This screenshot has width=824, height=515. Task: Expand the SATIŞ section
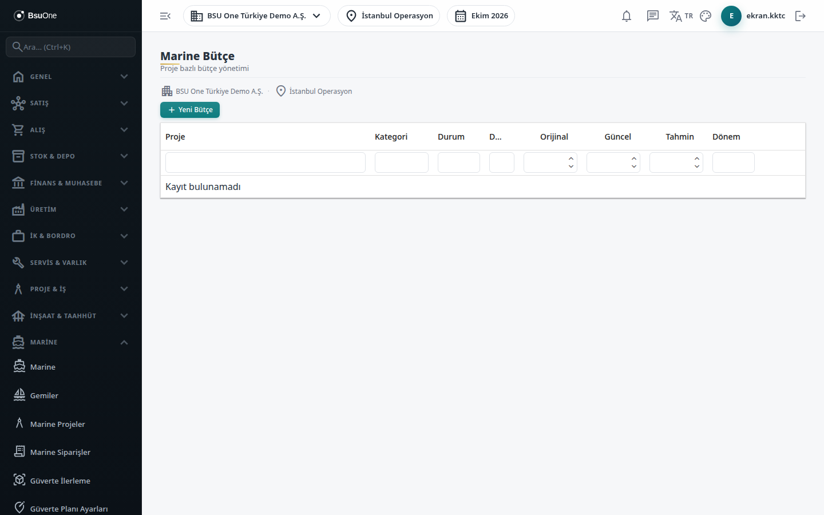pos(71,103)
